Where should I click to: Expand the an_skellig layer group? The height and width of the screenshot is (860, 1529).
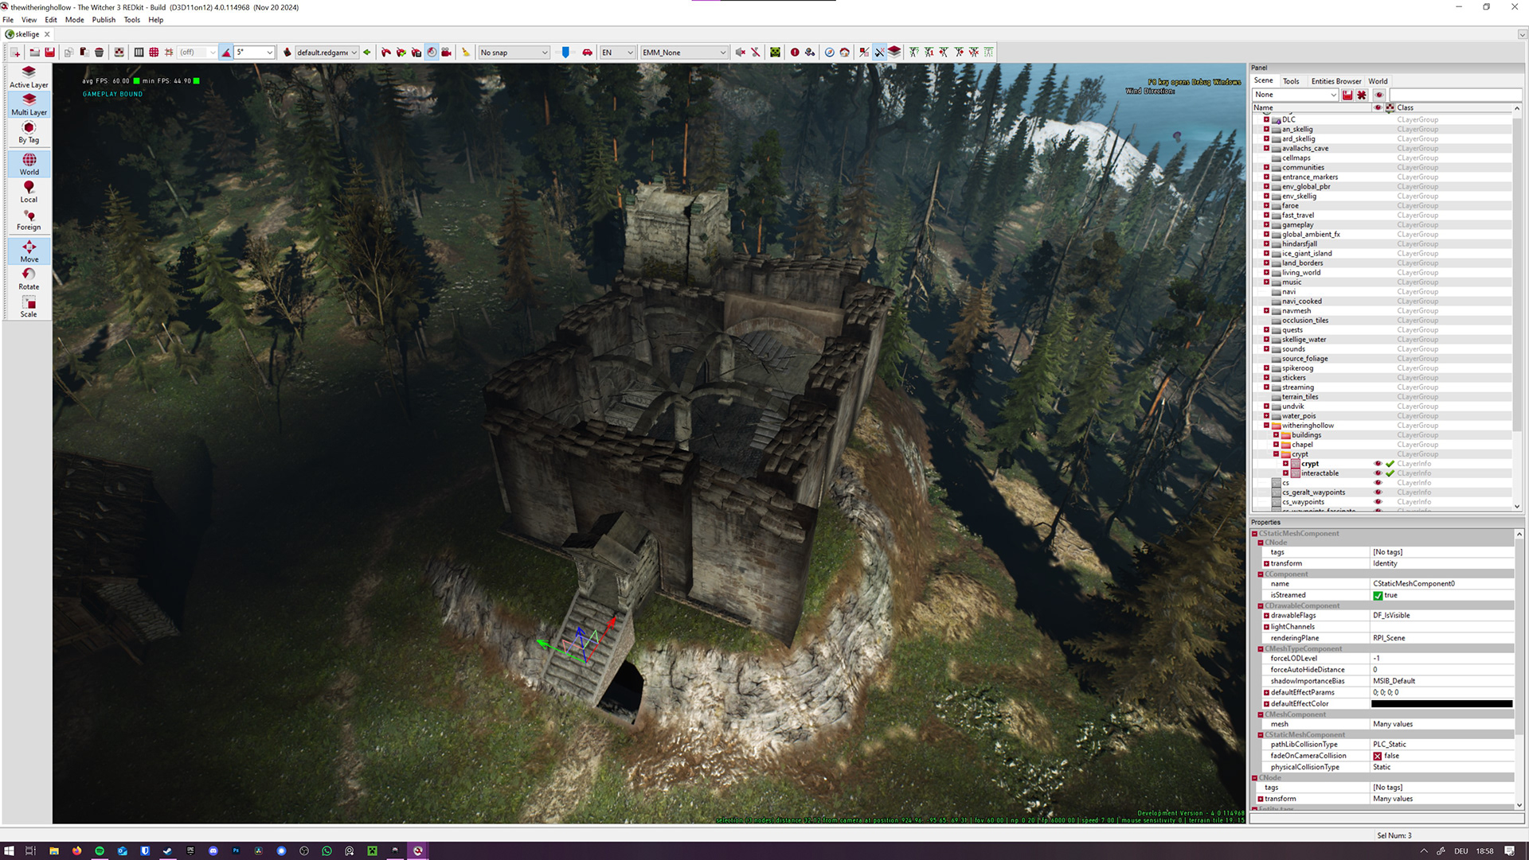coord(1266,129)
